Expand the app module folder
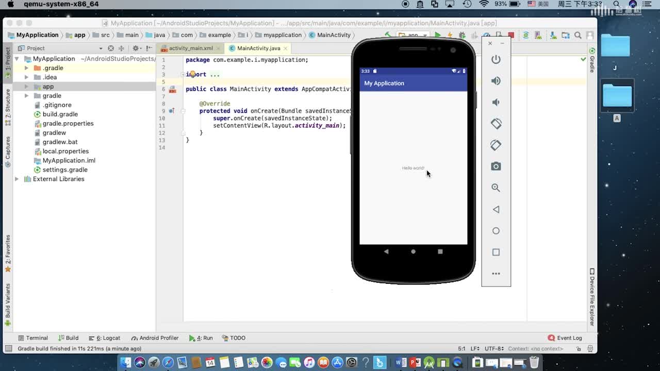660x371 pixels. tap(26, 87)
